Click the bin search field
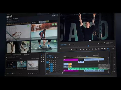 (13, 59)
